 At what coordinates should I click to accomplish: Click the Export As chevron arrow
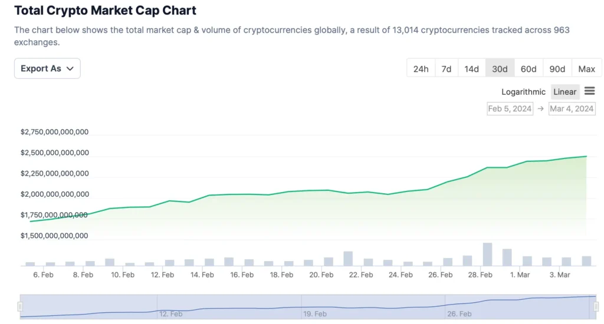tap(70, 69)
